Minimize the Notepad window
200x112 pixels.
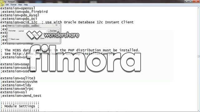point(187,1)
